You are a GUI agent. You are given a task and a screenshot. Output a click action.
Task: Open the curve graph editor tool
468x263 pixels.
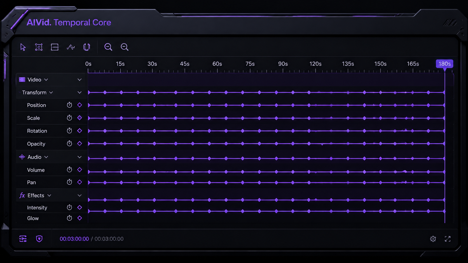[71, 47]
